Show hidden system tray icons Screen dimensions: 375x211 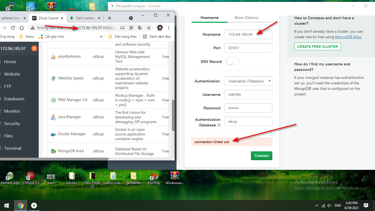pyautogui.click(x=316, y=205)
